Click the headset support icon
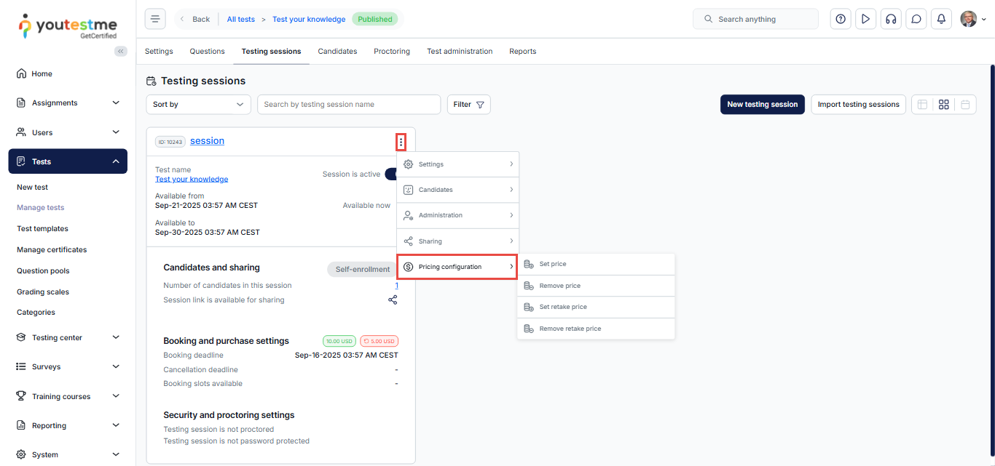Image resolution: width=995 pixels, height=466 pixels. pyautogui.click(x=890, y=20)
